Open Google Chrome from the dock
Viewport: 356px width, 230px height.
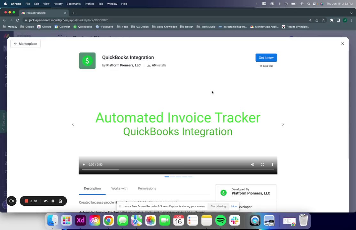(109, 220)
